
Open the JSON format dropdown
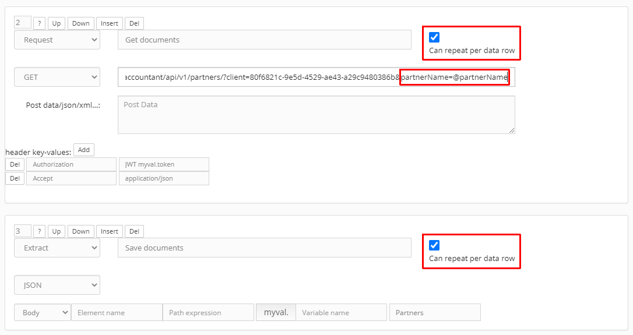[57, 285]
